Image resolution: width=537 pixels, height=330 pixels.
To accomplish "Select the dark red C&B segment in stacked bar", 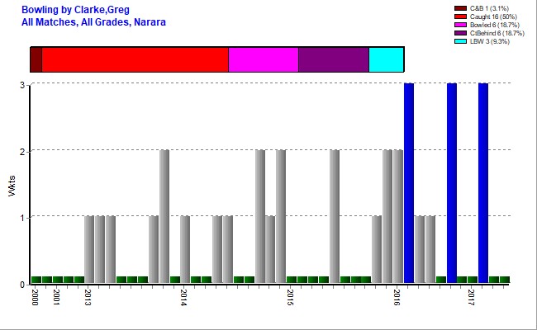I will click(x=36, y=60).
